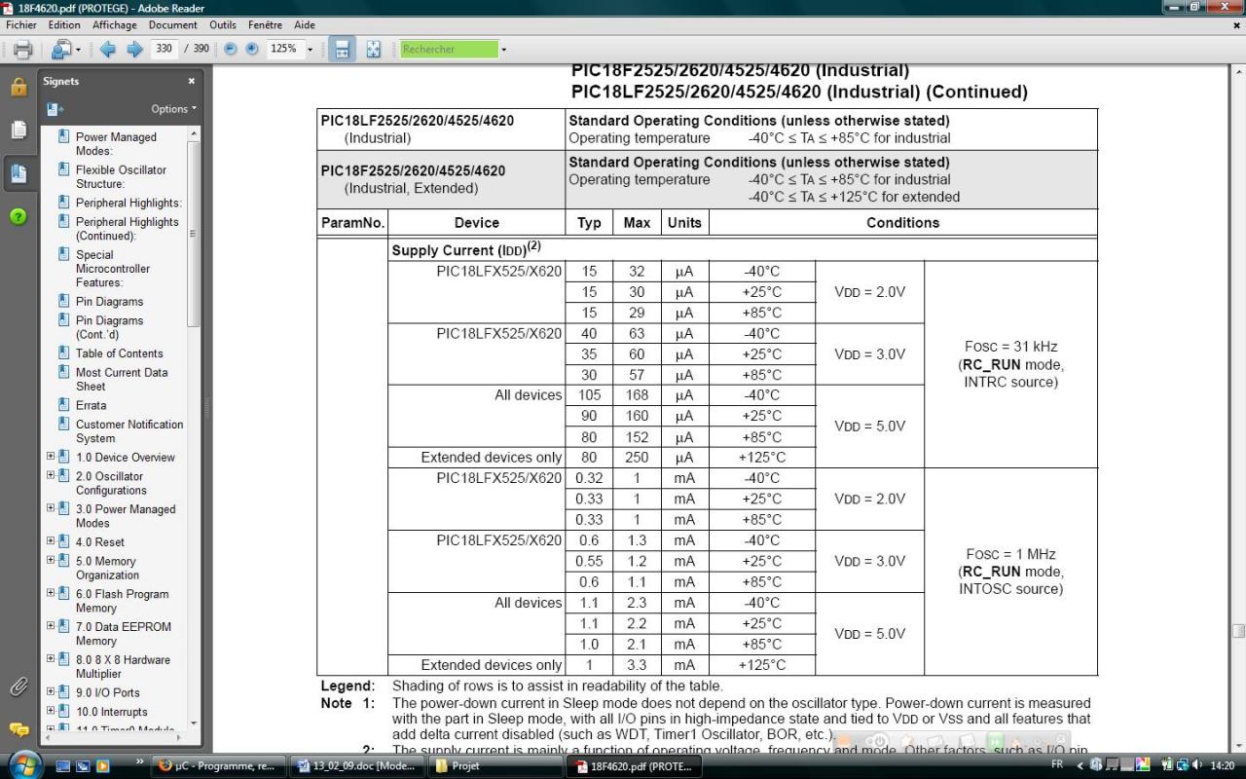Viewport: 1246px width, 779px height.
Task: Open the Comments speech bubble panel
Action: point(18,729)
